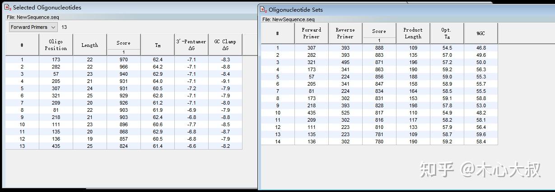Click %GC value 46.8
Screen dimensions: 555x192
(481, 48)
